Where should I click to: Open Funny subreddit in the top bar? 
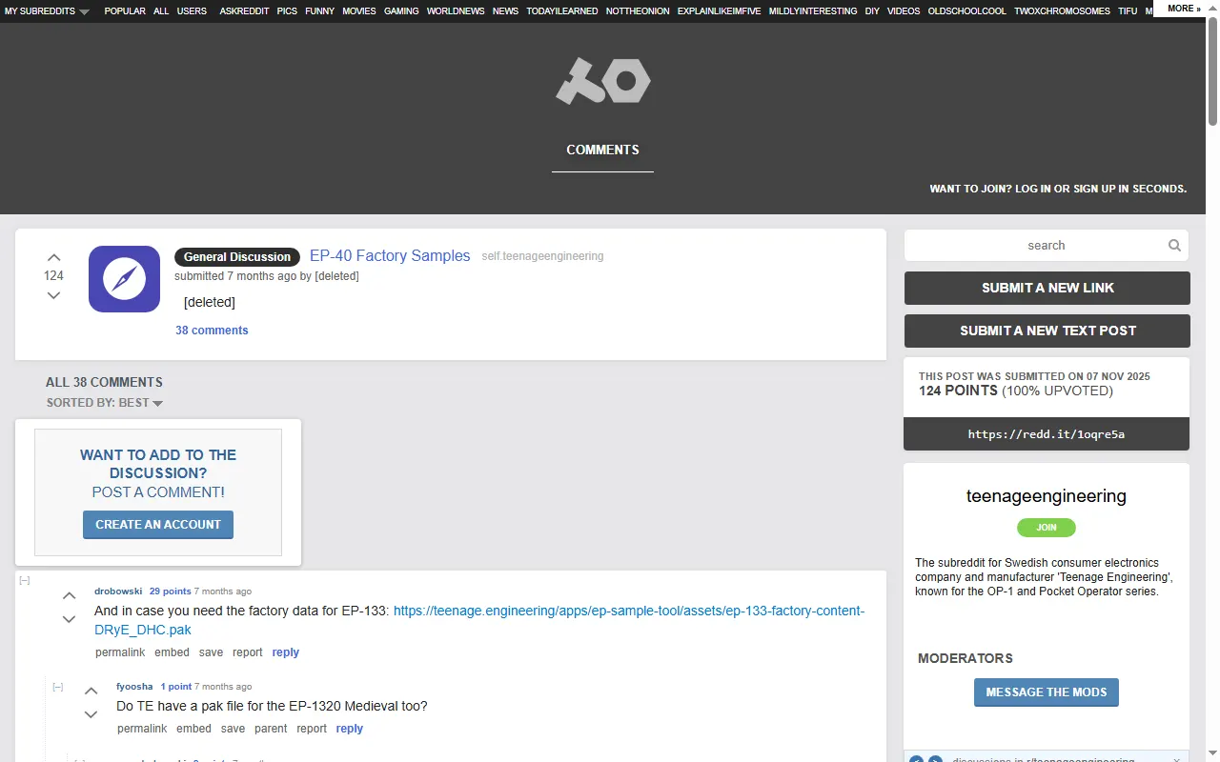tap(319, 11)
